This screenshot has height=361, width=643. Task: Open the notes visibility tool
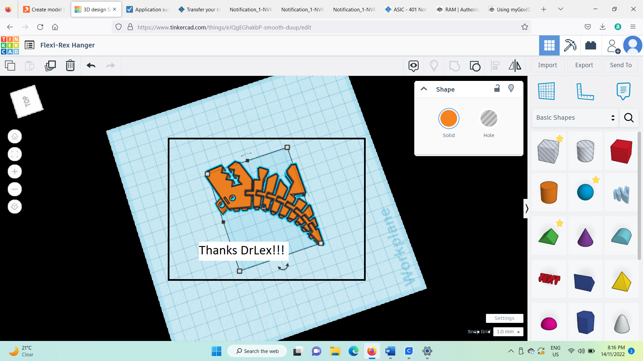click(414, 66)
